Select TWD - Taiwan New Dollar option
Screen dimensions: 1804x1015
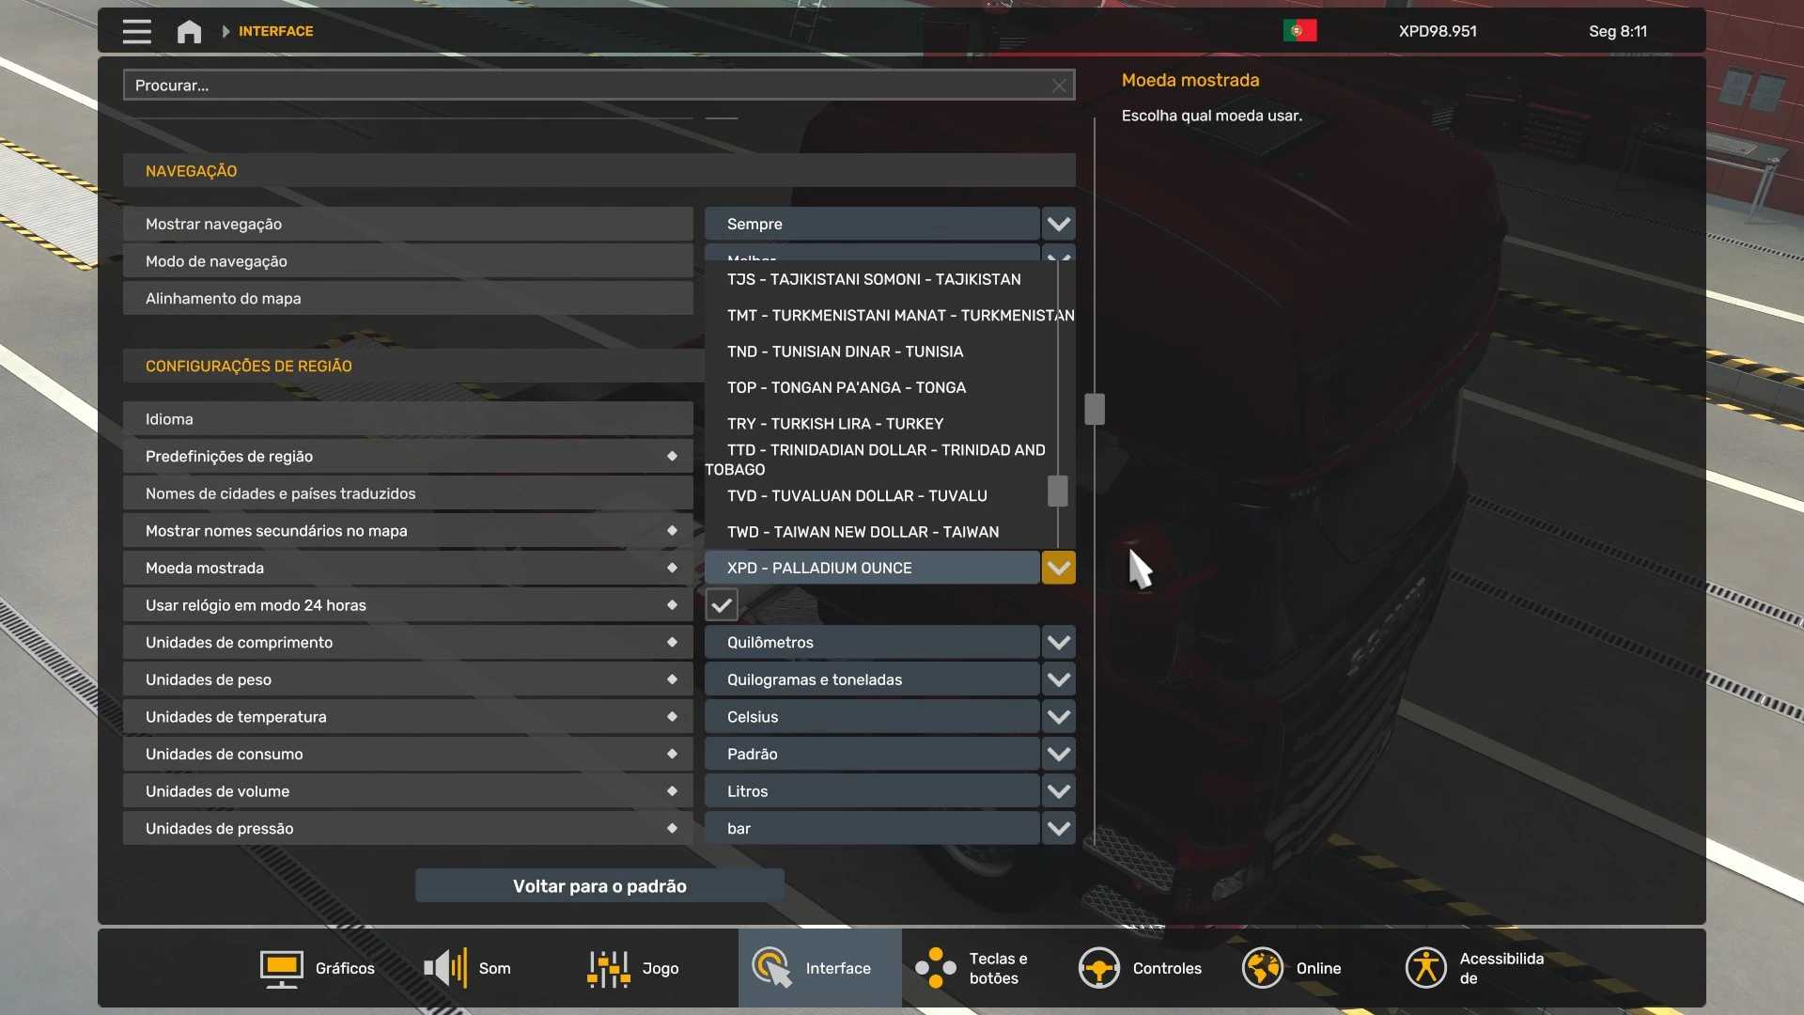[x=863, y=532]
